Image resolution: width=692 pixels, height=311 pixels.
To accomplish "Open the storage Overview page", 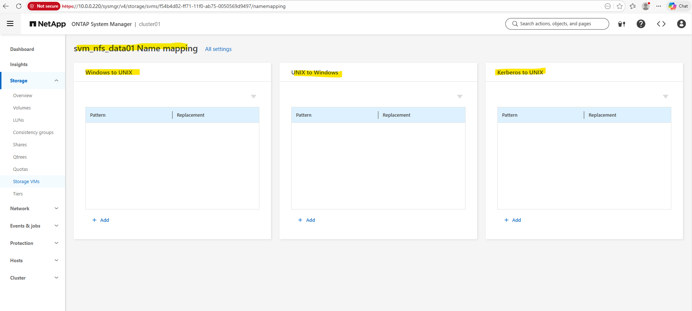I will pyautogui.click(x=22, y=95).
